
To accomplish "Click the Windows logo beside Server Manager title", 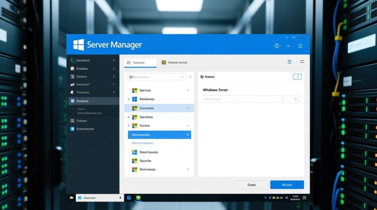I will coord(79,45).
